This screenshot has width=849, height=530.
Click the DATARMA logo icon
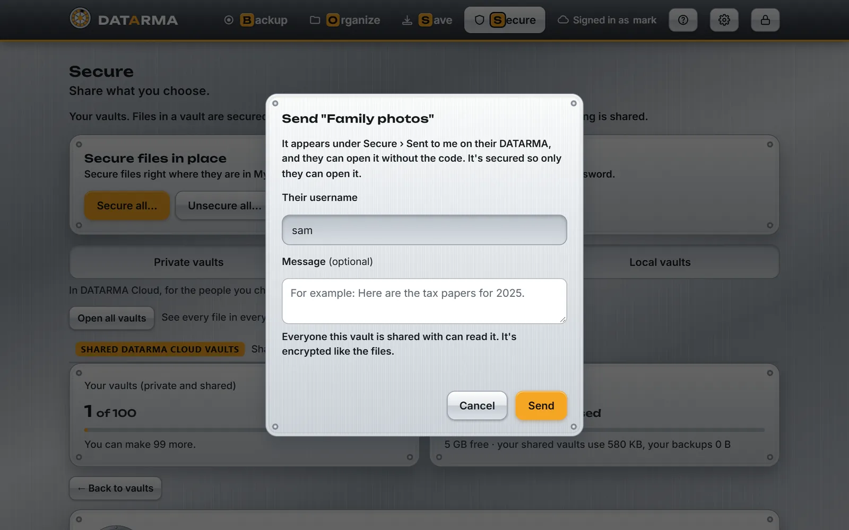pos(80,19)
